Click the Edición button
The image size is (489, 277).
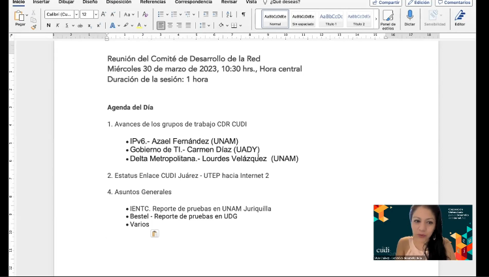pyautogui.click(x=418, y=3)
